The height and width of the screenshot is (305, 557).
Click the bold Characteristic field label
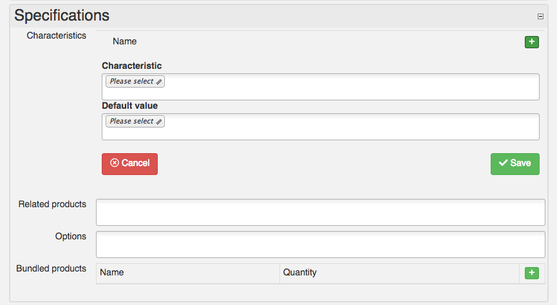pos(132,66)
